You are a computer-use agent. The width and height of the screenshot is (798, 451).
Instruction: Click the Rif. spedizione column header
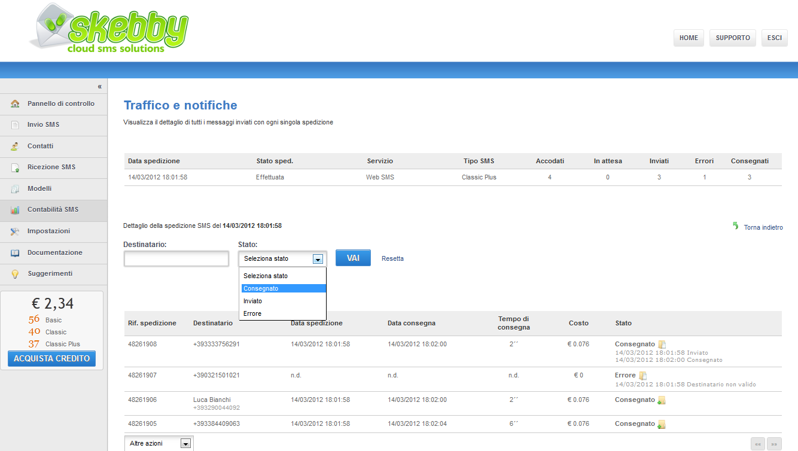(152, 323)
